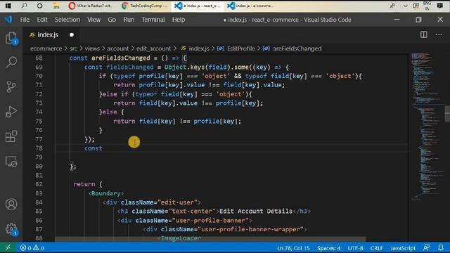
Task: Click the horizontal scrollbar at editor bottom
Action: pyautogui.click(x=210, y=239)
